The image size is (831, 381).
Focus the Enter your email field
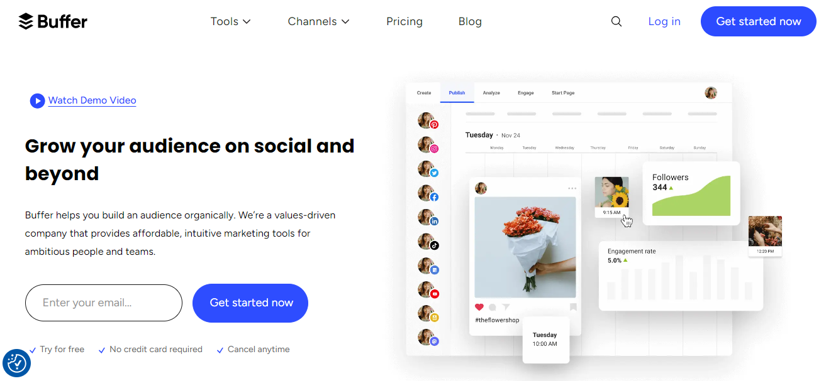click(104, 303)
